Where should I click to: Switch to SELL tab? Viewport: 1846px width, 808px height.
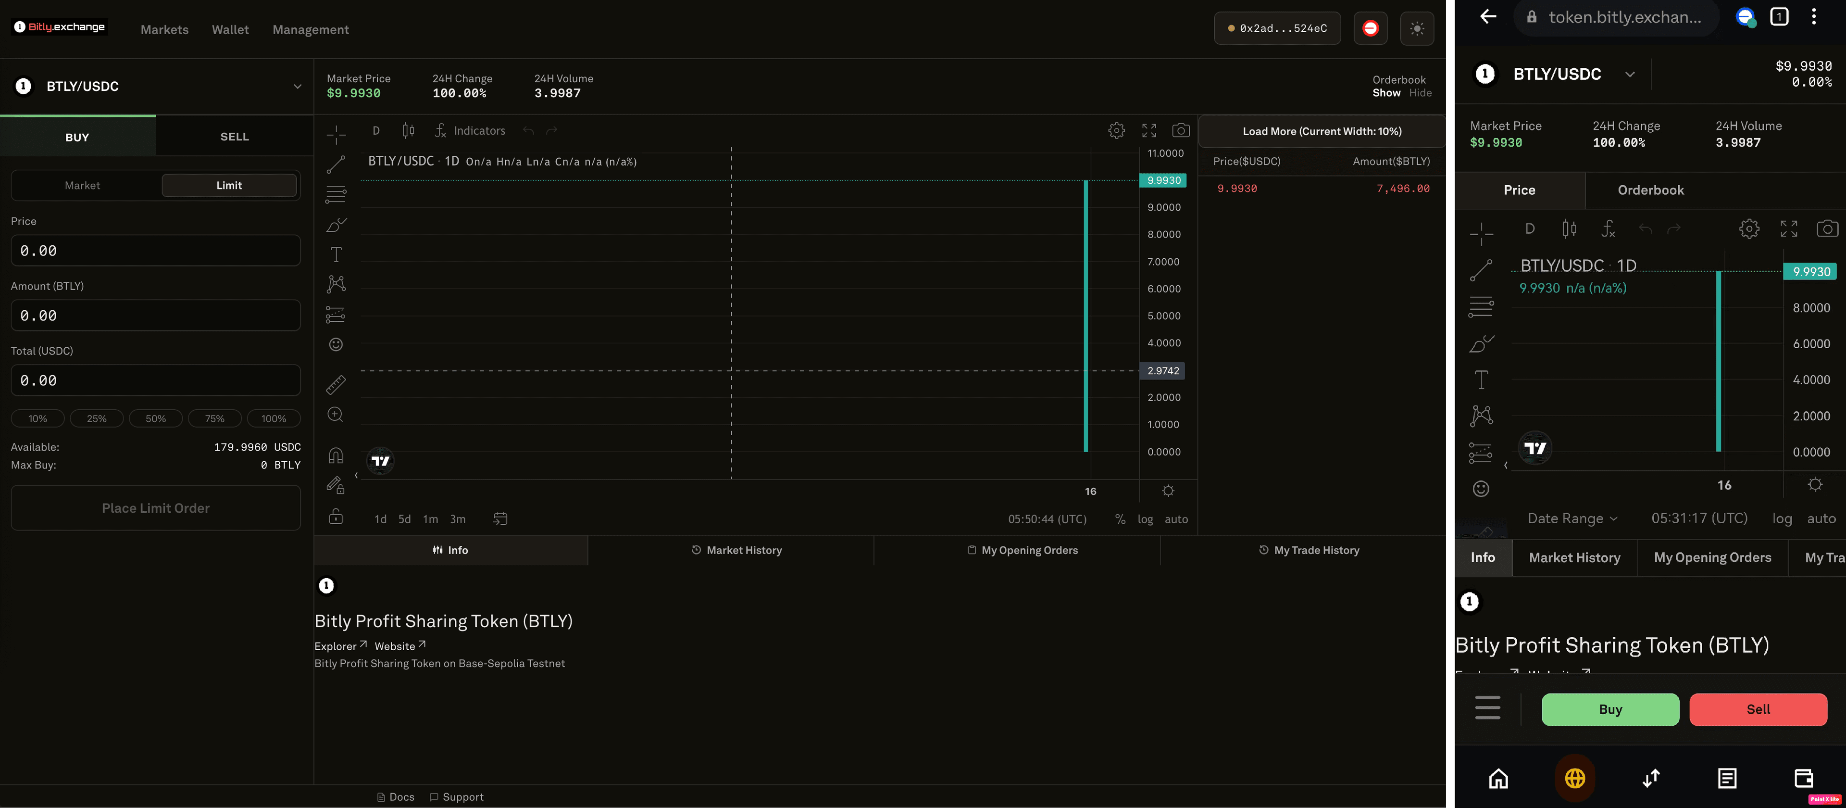point(234,137)
